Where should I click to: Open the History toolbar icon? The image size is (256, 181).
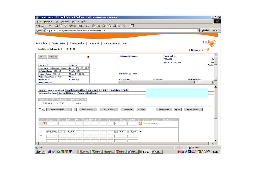(104, 26)
